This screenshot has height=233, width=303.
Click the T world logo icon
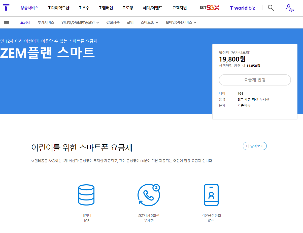tap(6, 7)
